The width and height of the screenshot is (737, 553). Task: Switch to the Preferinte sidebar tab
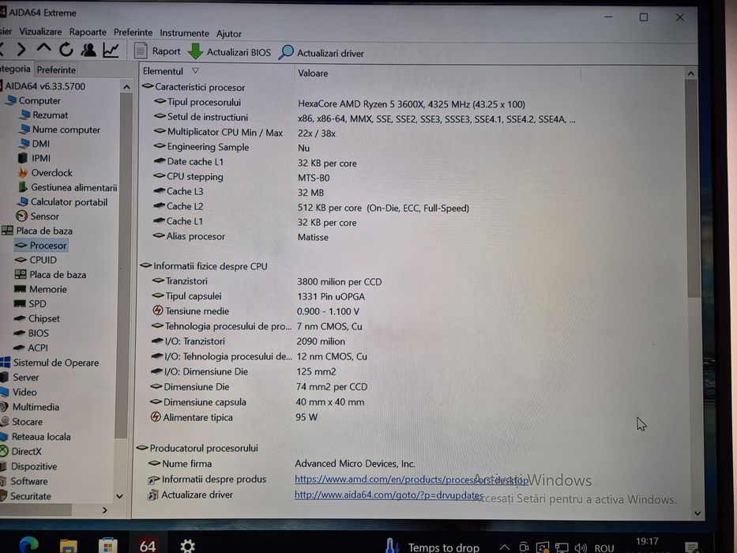(x=56, y=70)
